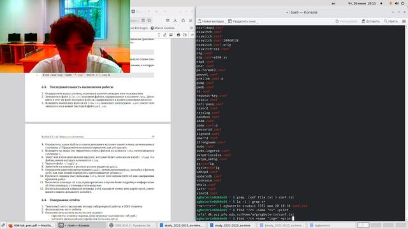Click the PDF section heading 6.3
The height and width of the screenshot is (229, 408).
click(x=77, y=87)
